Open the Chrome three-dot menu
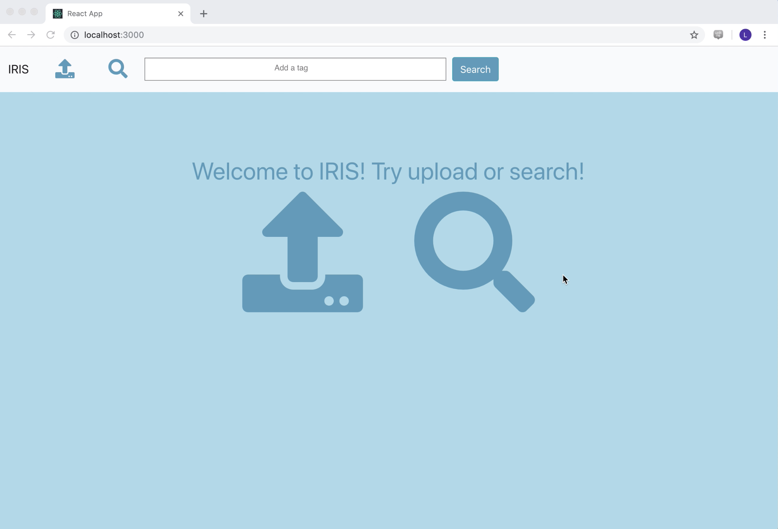Screen dimensions: 778x529 765,35
